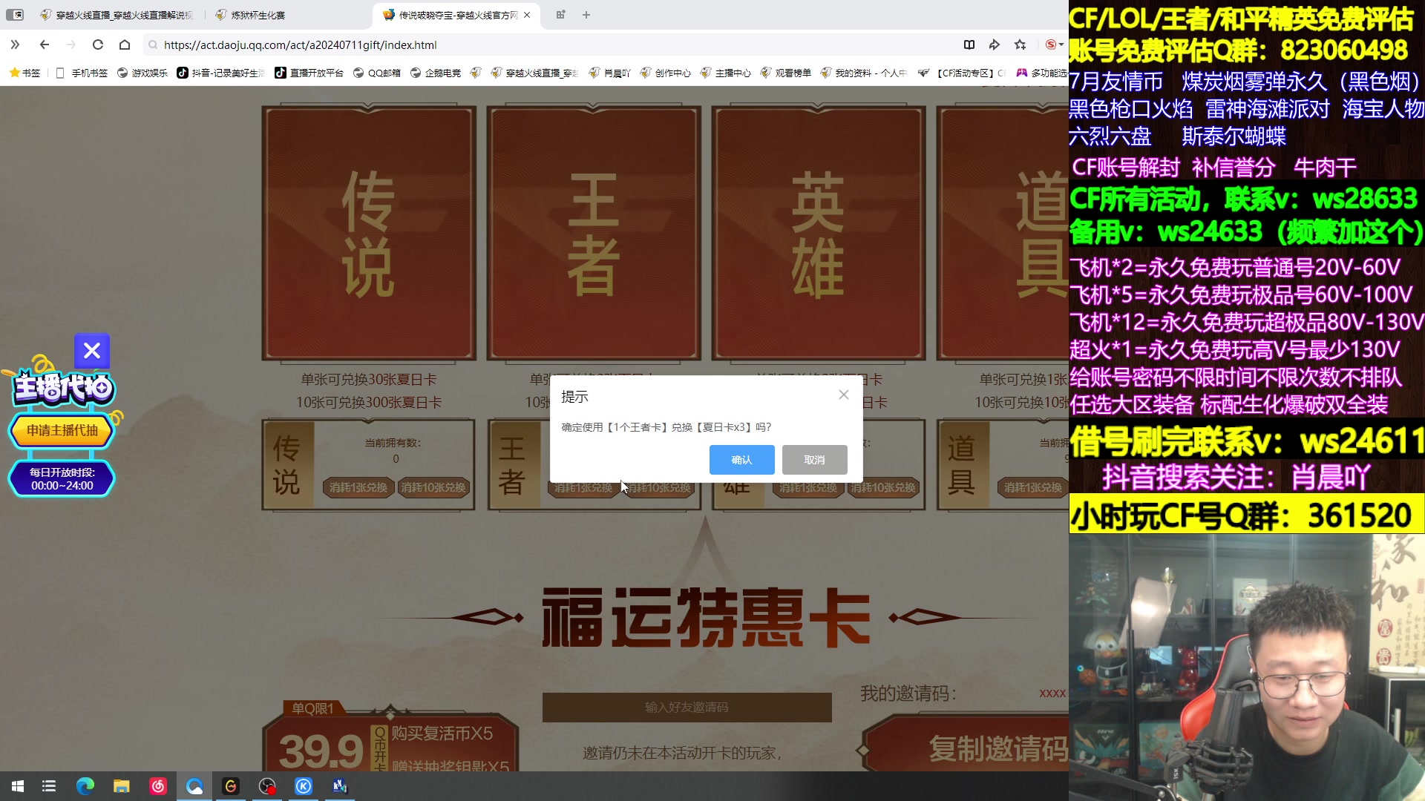This screenshot has width=1425, height=801.
Task: Open the 书签 bookmarks star folder
Action: [24, 73]
